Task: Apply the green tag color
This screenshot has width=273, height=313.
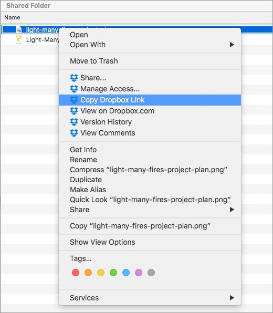Action: [x=113, y=273]
